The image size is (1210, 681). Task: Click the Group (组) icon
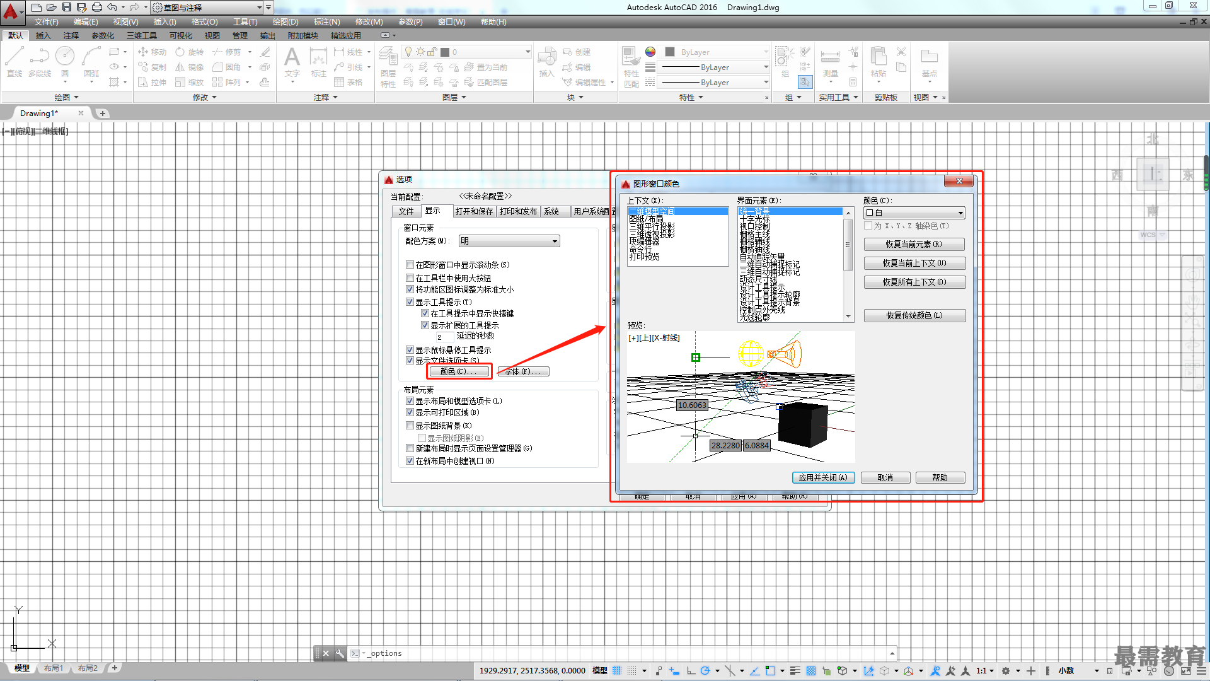785,62
